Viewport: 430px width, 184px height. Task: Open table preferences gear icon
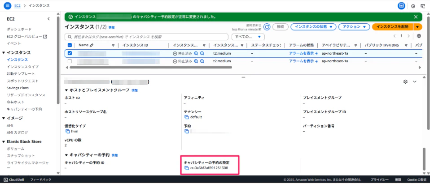point(419,36)
